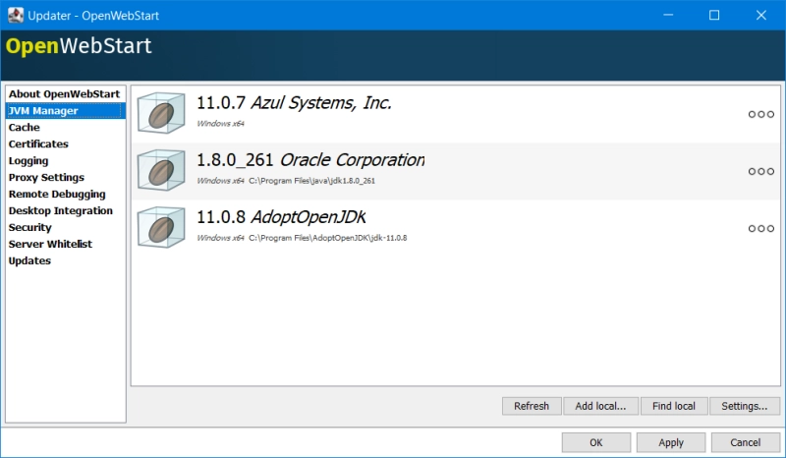This screenshot has height=458, width=786.
Task: Click the Azul Systems 11.0.7 JVM icon
Action: coord(161,113)
